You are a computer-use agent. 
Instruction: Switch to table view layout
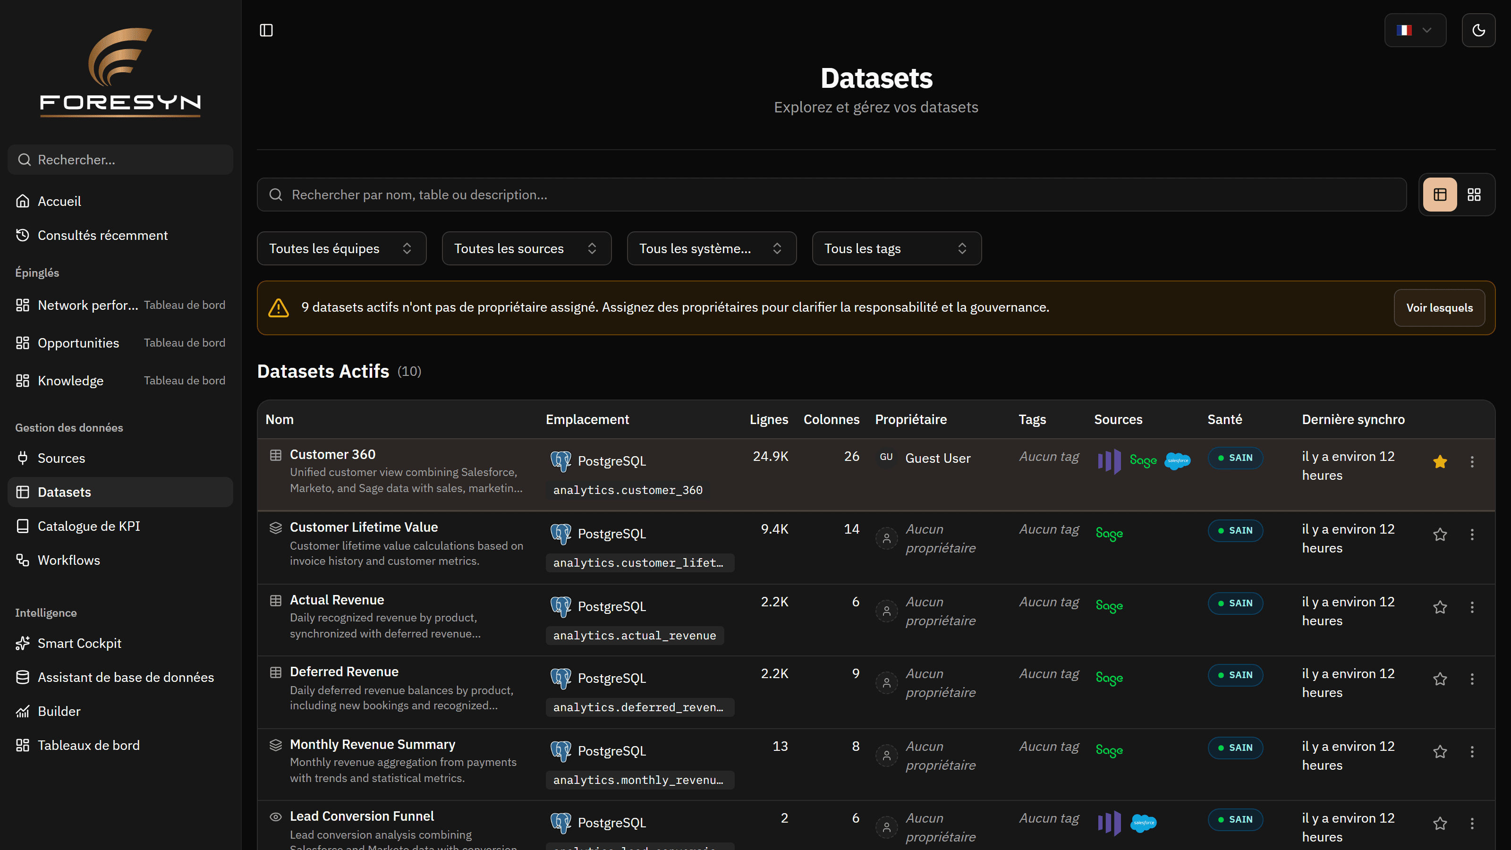coord(1440,195)
